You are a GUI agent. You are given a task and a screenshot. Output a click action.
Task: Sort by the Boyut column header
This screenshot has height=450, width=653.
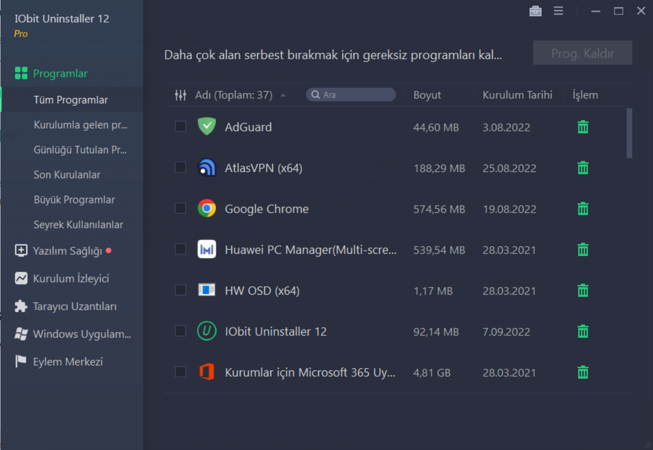pyautogui.click(x=427, y=95)
